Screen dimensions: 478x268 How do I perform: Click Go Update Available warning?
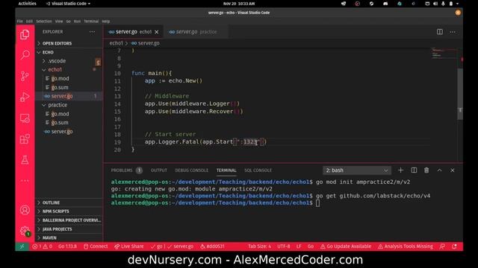coord(346,246)
